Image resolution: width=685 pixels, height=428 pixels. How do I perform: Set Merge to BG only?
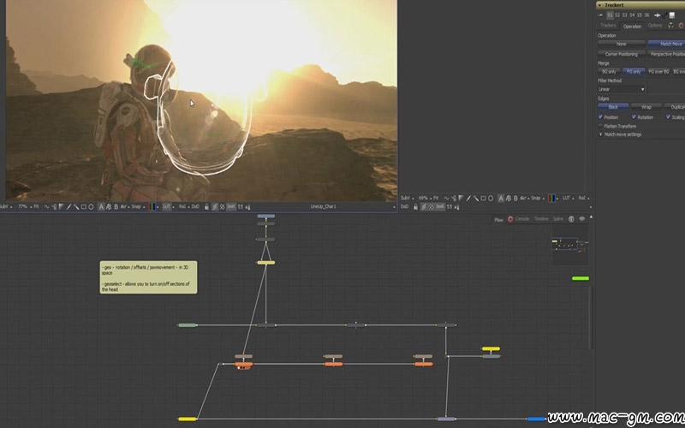pyautogui.click(x=609, y=71)
